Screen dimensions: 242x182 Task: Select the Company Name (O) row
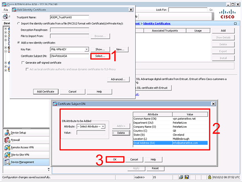tap(170, 126)
